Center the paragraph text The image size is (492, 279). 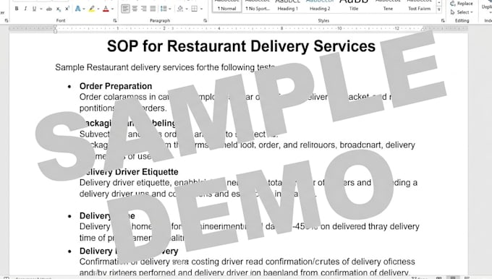point(135,9)
